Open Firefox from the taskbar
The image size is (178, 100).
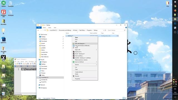[175, 11]
